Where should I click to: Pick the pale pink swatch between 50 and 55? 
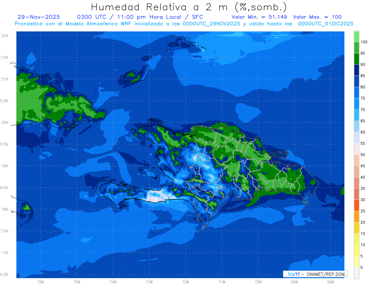click(356, 149)
